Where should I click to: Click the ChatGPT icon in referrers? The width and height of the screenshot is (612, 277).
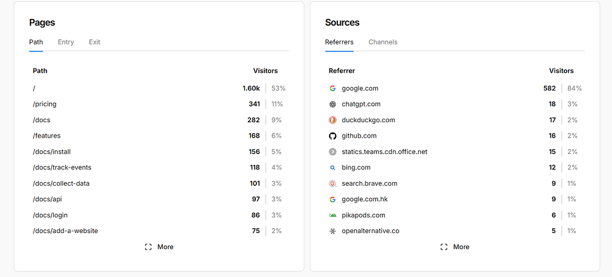coord(333,104)
